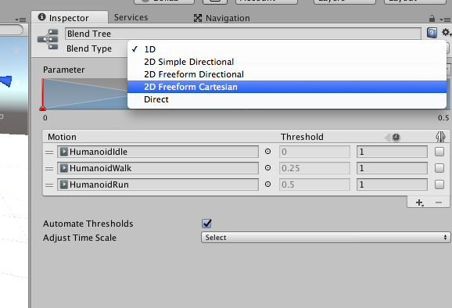Click the search field in left panel
Screen dimensions: 452x308
pos(11,30)
